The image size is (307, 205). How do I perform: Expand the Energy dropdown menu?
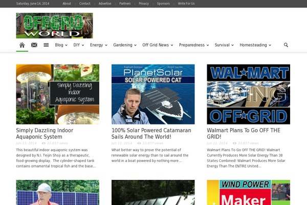(x=98, y=45)
